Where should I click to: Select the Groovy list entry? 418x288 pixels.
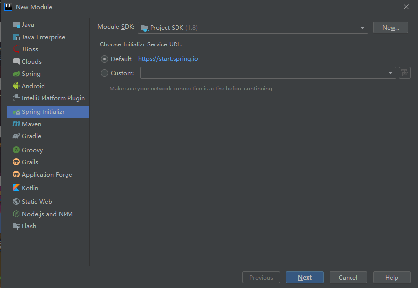(48, 150)
